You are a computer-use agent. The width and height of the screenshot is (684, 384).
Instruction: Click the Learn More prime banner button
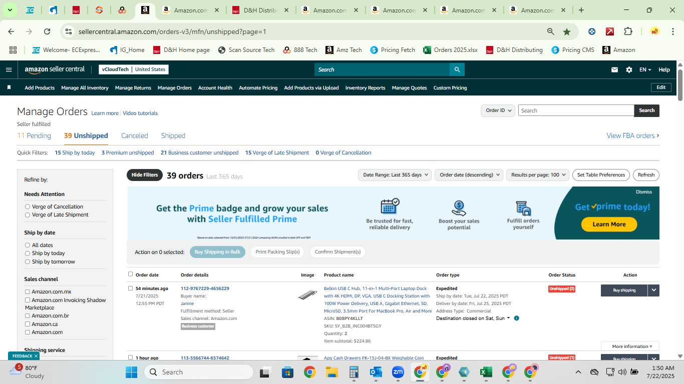pos(609,224)
